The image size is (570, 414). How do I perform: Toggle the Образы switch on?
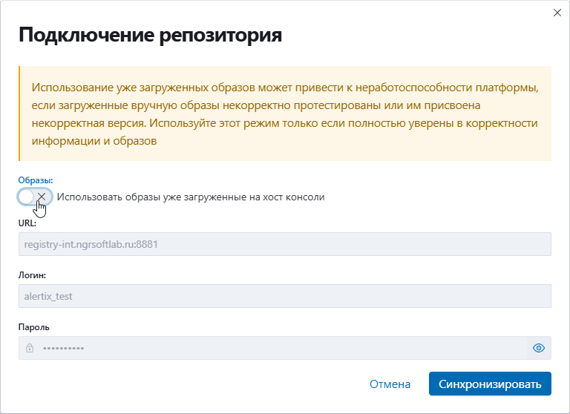click(x=35, y=197)
